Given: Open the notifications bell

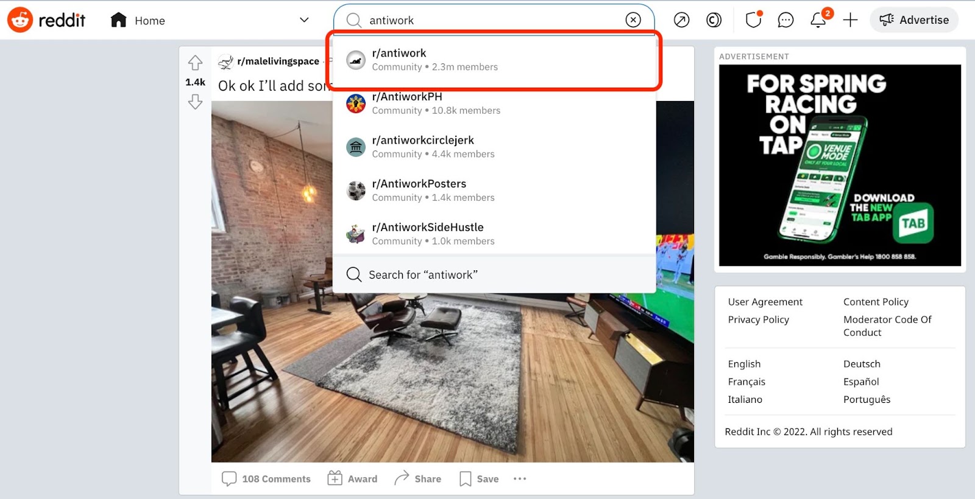Looking at the screenshot, I should tap(818, 20).
